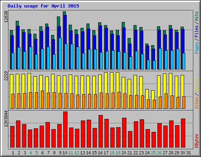Click day 10 on the date axis
201x157 pixels.
(x=65, y=153)
